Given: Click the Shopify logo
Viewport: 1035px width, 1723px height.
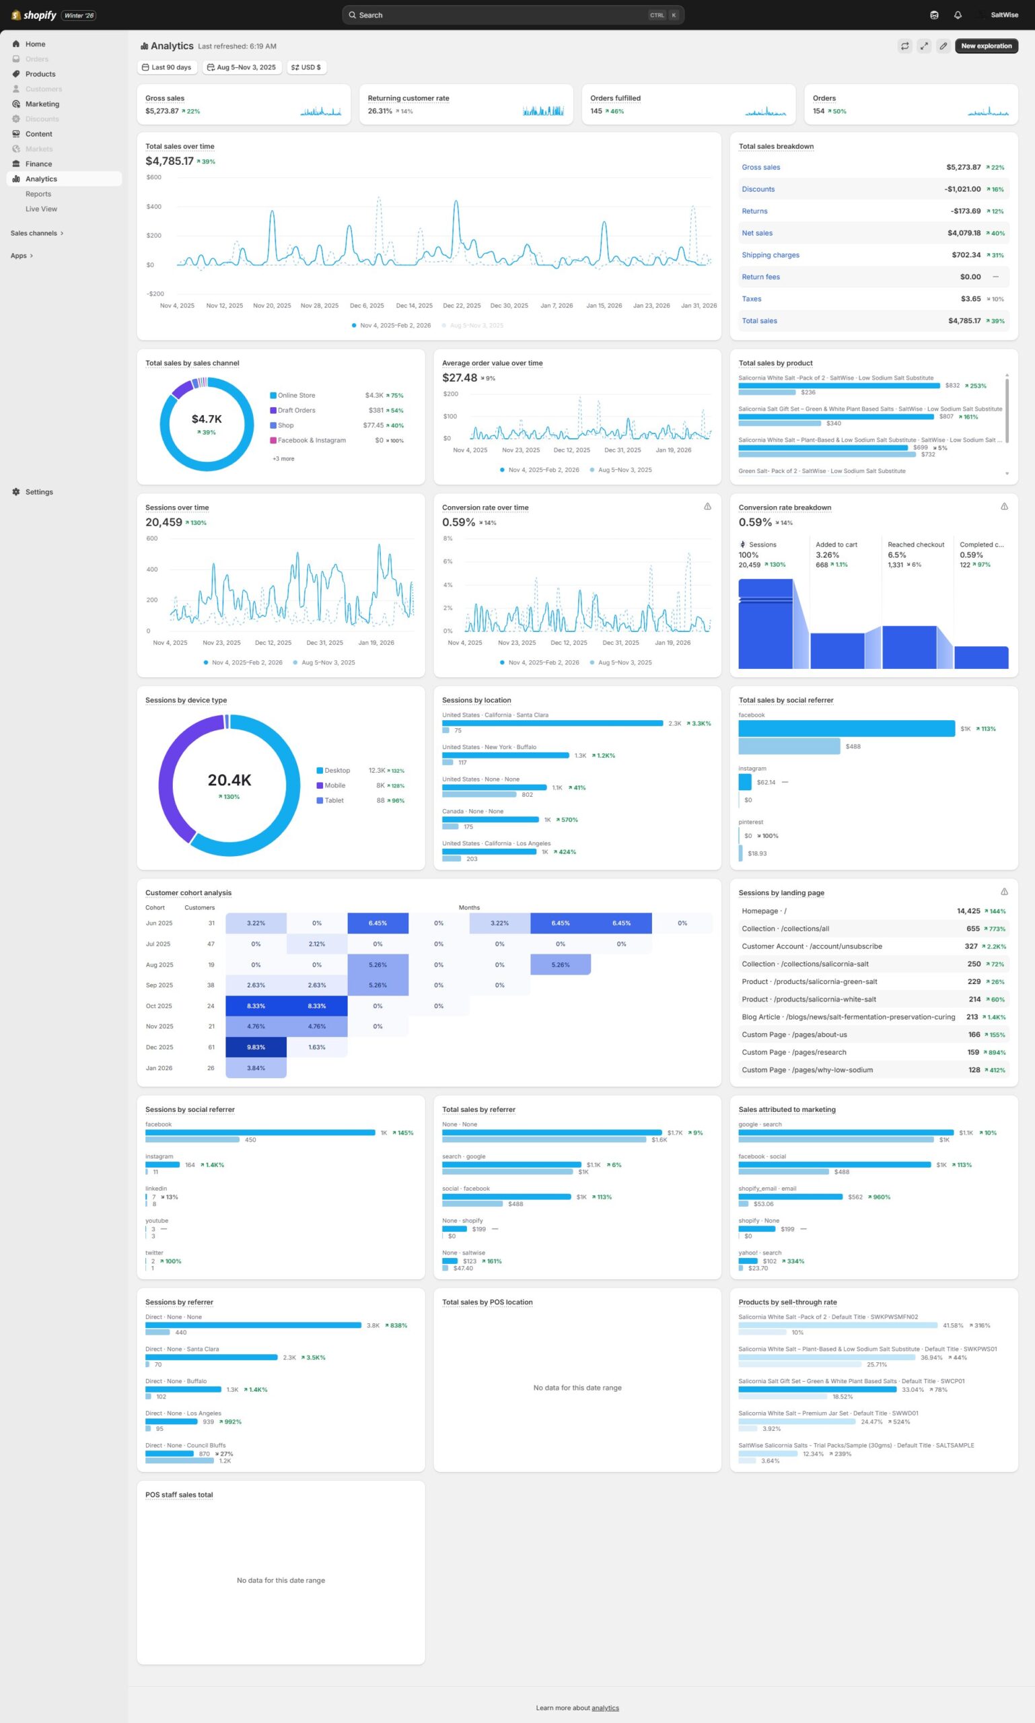Looking at the screenshot, I should (34, 15).
